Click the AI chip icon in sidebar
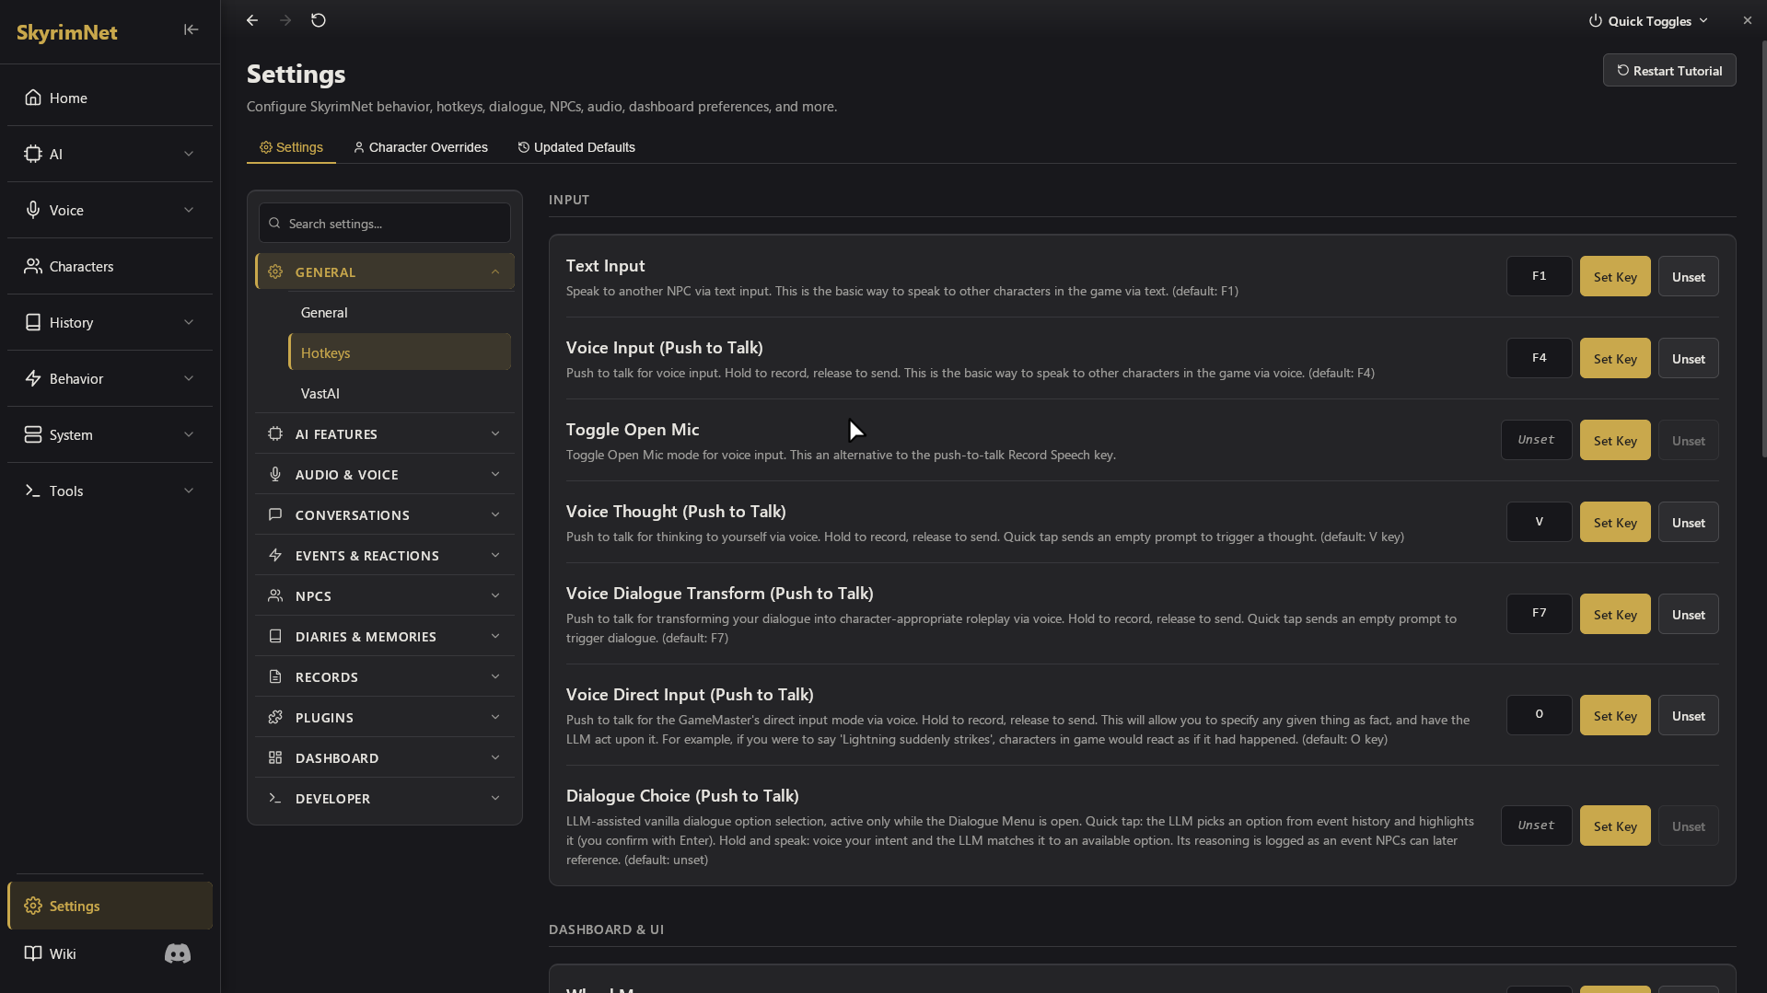The width and height of the screenshot is (1767, 993). pyautogui.click(x=33, y=154)
